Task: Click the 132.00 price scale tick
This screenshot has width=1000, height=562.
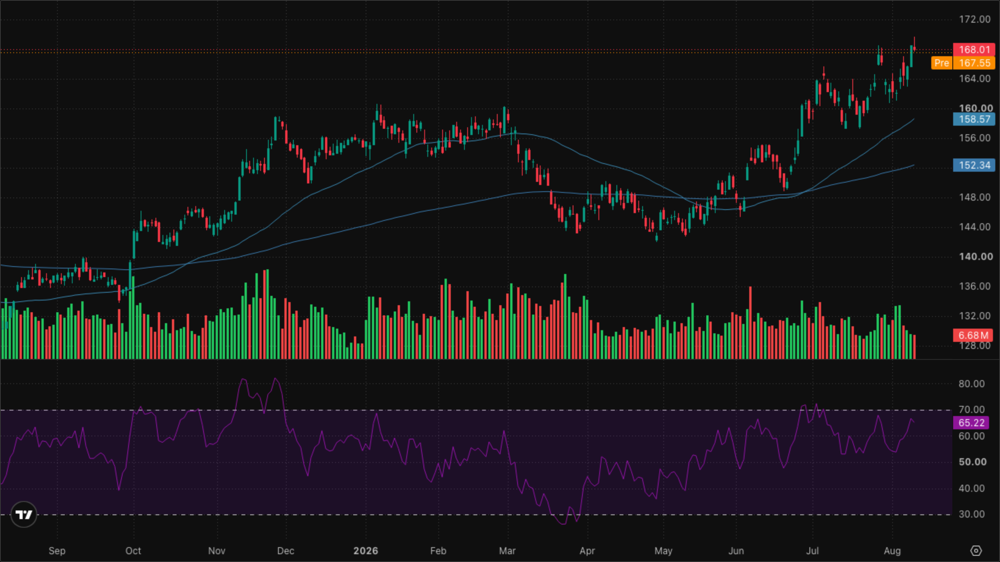Action: point(975,316)
